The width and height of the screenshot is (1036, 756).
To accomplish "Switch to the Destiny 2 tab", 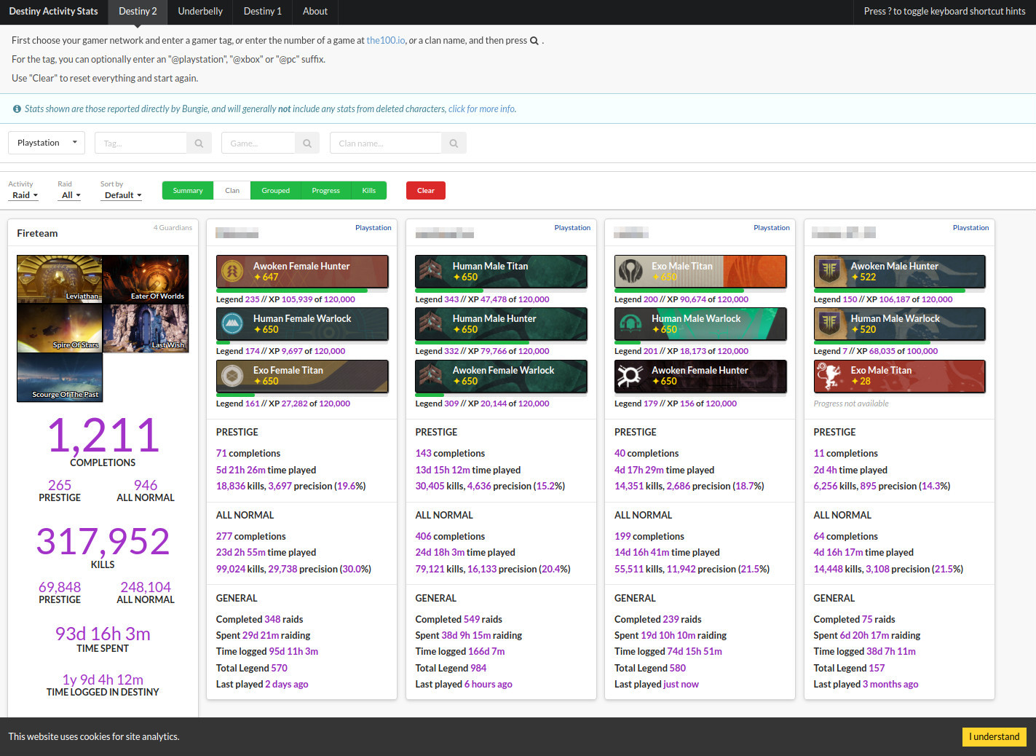I will point(138,12).
